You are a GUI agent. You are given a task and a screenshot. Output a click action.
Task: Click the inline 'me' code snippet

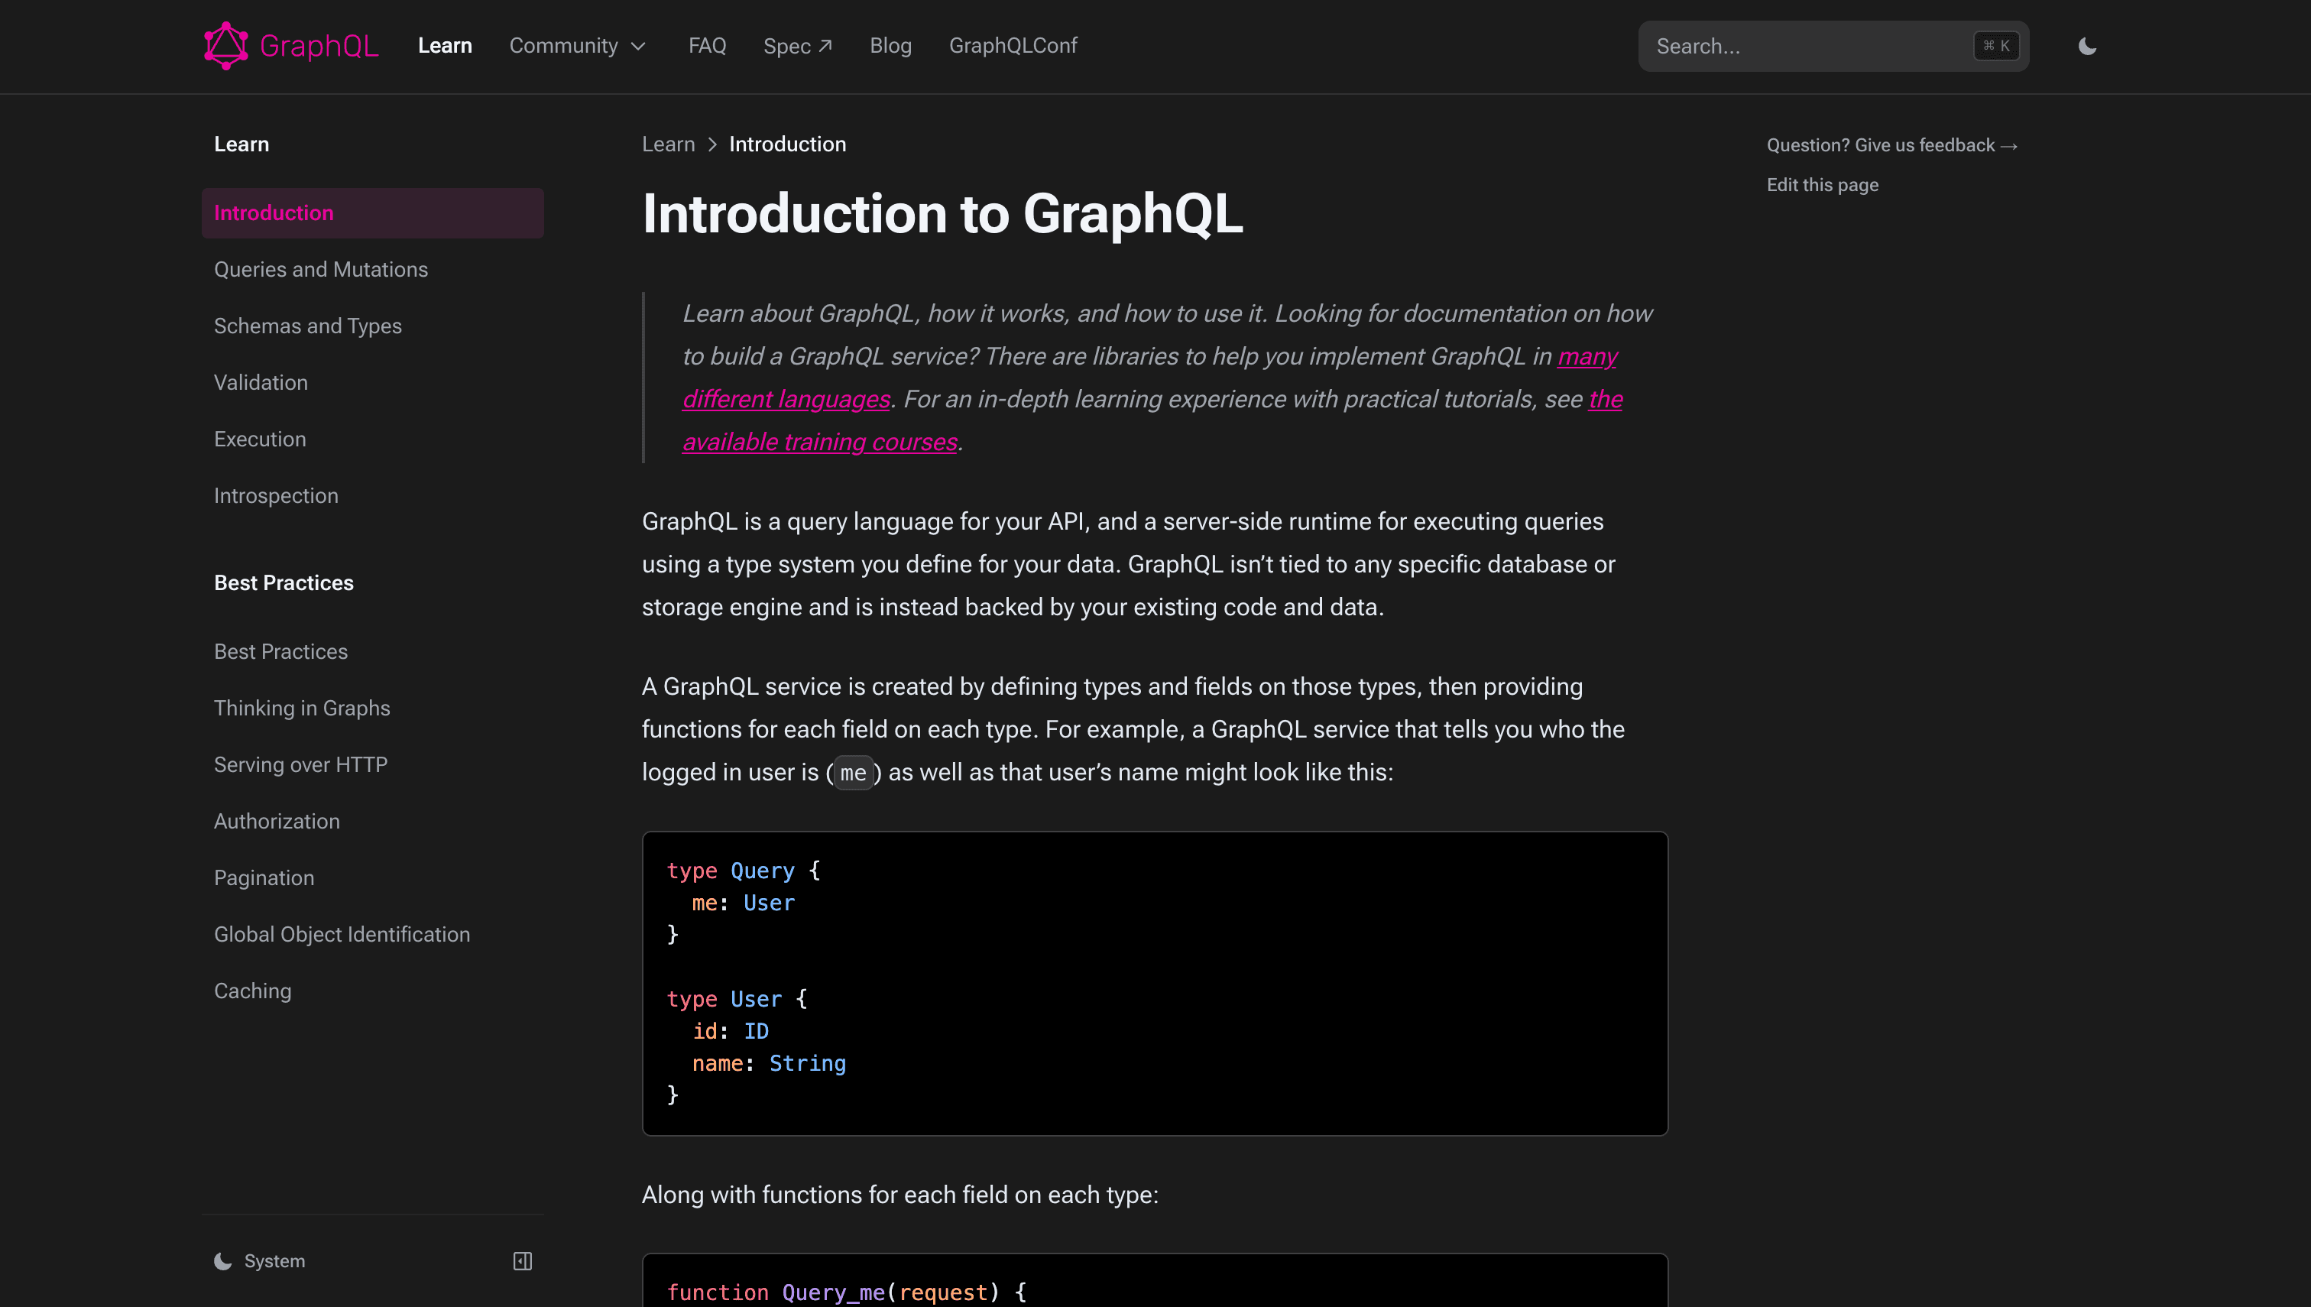click(853, 772)
